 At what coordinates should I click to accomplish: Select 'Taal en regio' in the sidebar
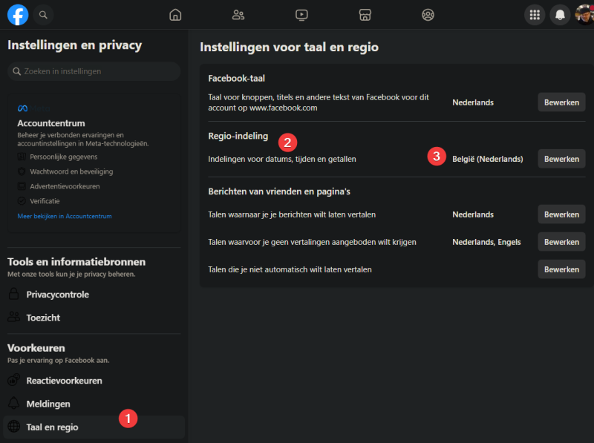[52, 427]
